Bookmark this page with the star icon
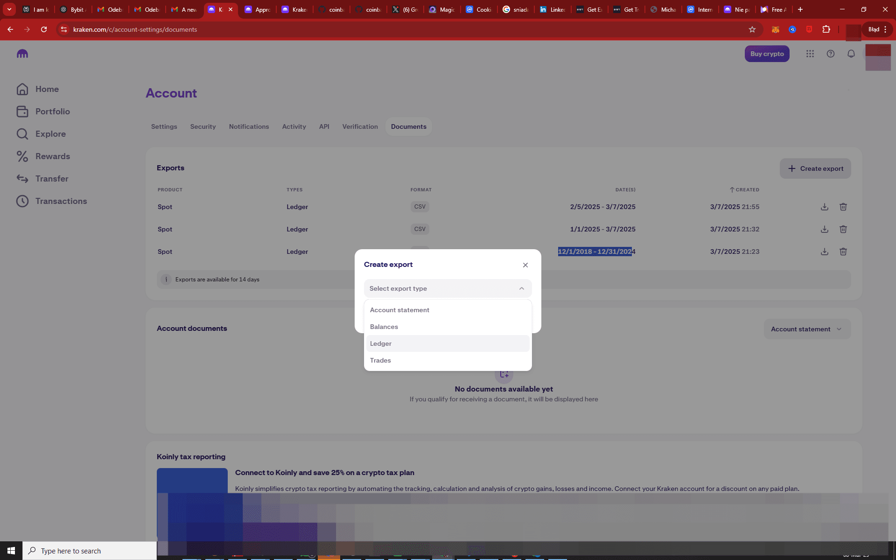This screenshot has width=896, height=560. pos(752,29)
